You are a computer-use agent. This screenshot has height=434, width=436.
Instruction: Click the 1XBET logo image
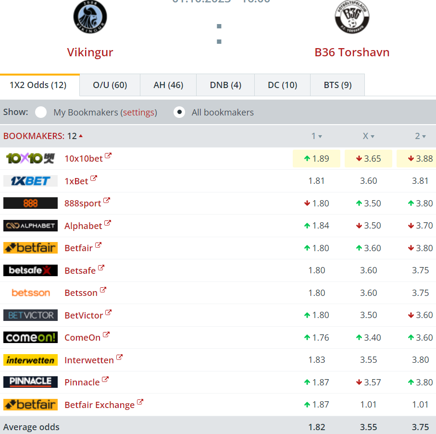point(30,181)
